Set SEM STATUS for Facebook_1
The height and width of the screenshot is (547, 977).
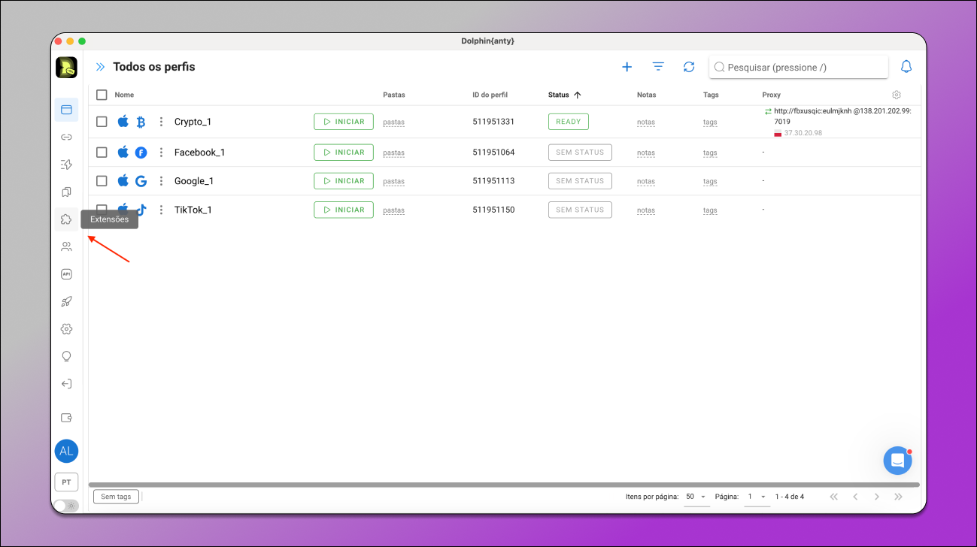pyautogui.click(x=580, y=153)
